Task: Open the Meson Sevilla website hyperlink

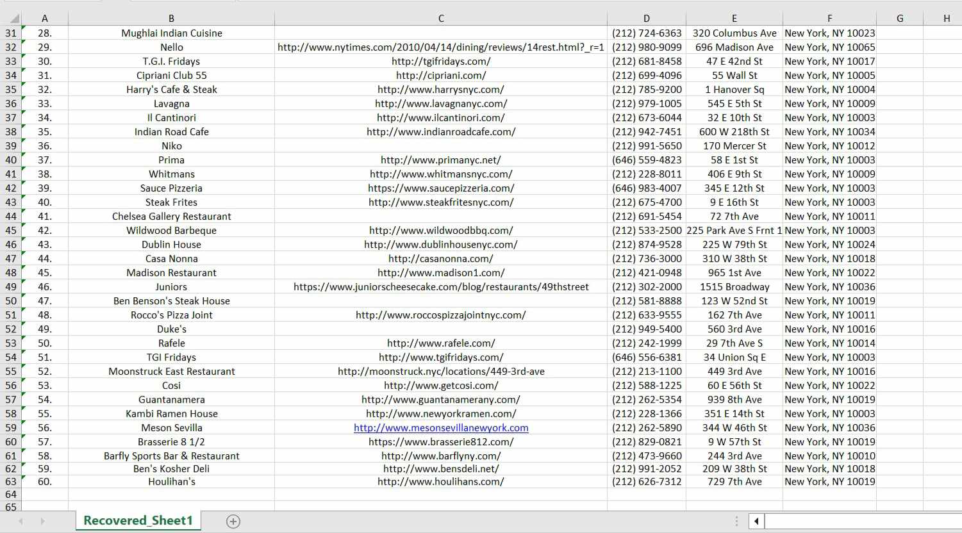Action: coord(441,428)
